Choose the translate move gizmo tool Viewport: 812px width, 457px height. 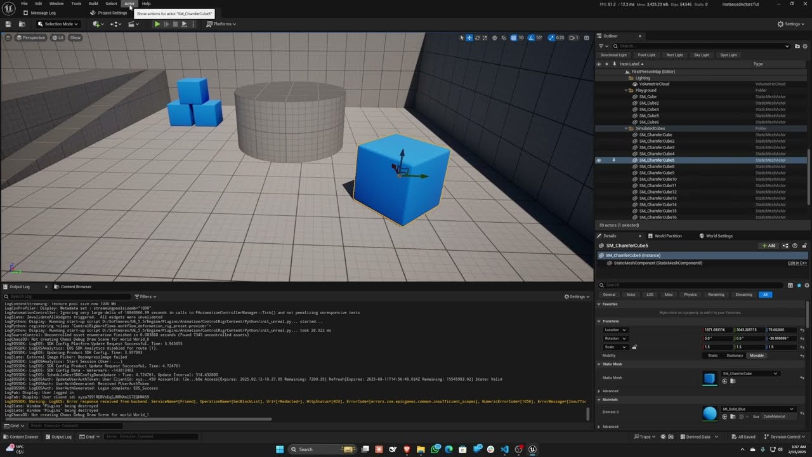(x=469, y=37)
